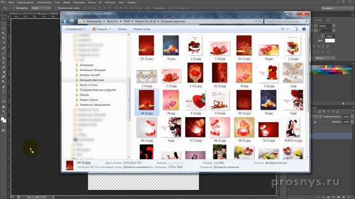Open the Слой auto-select dropdown
Screen dimensions: 355x199
40,8
